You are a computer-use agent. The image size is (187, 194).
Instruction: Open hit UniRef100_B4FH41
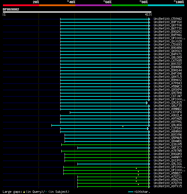click(x=168, y=35)
